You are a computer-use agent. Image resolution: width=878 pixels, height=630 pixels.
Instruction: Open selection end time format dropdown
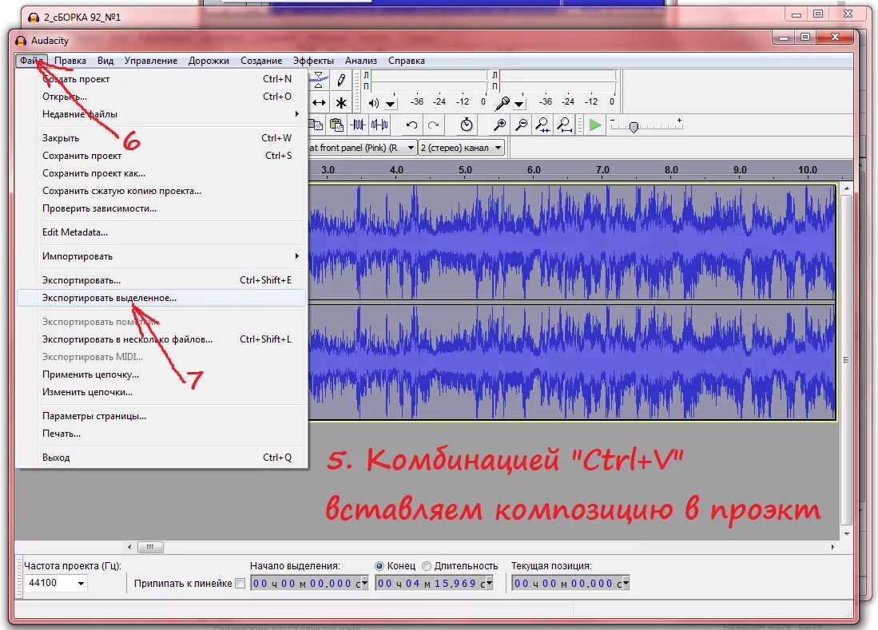[x=490, y=584]
